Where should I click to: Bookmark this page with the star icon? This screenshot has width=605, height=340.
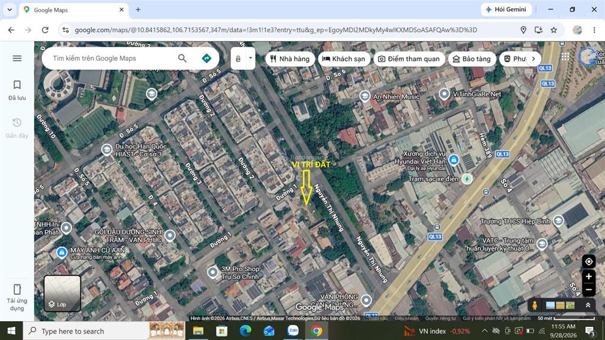point(554,30)
